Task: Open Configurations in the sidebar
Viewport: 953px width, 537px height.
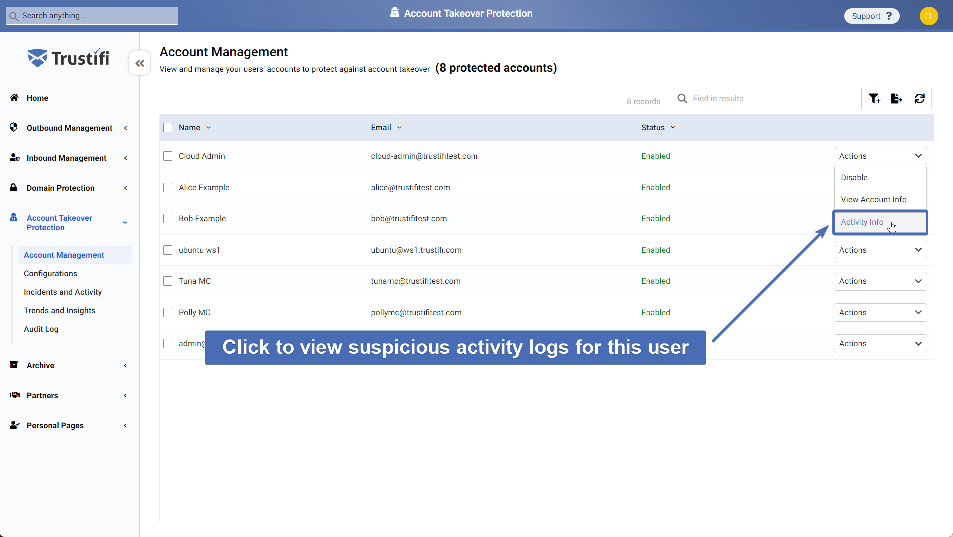Action: [50, 273]
